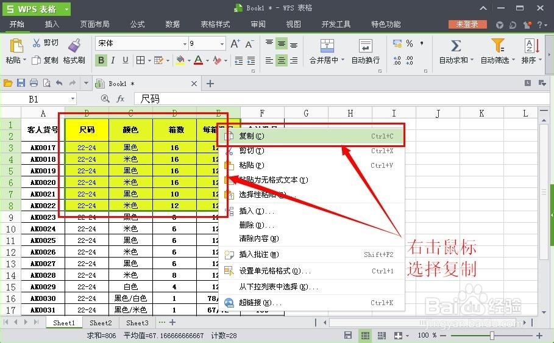Toggle horizontal center alignment
The width and height of the screenshot is (554, 343).
pyautogui.click(x=282, y=60)
